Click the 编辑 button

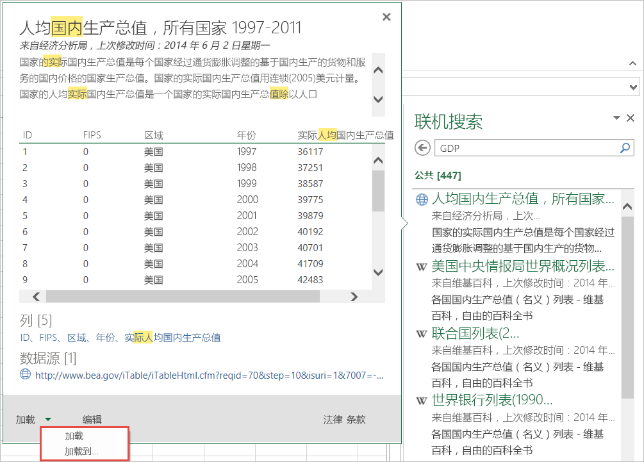[92, 420]
